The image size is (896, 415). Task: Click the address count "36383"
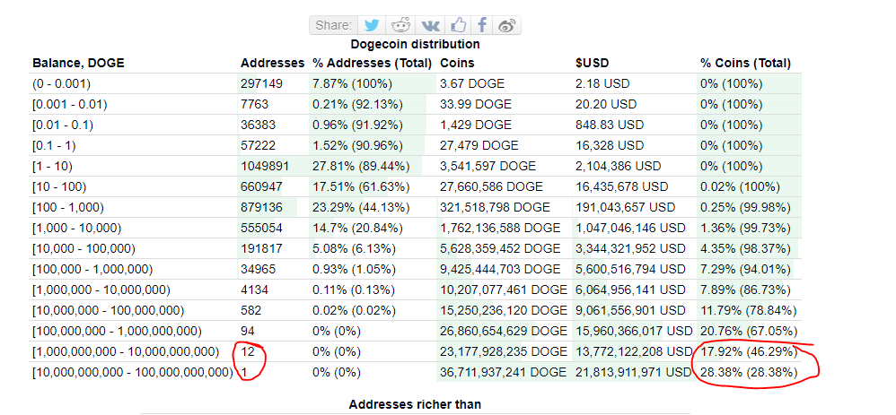(x=259, y=125)
